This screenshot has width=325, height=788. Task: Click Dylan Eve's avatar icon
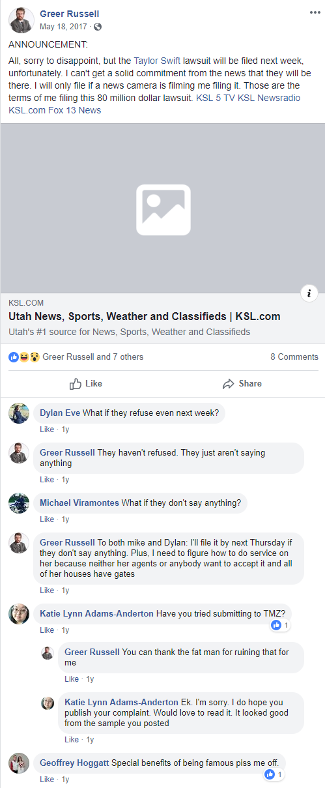(19, 413)
